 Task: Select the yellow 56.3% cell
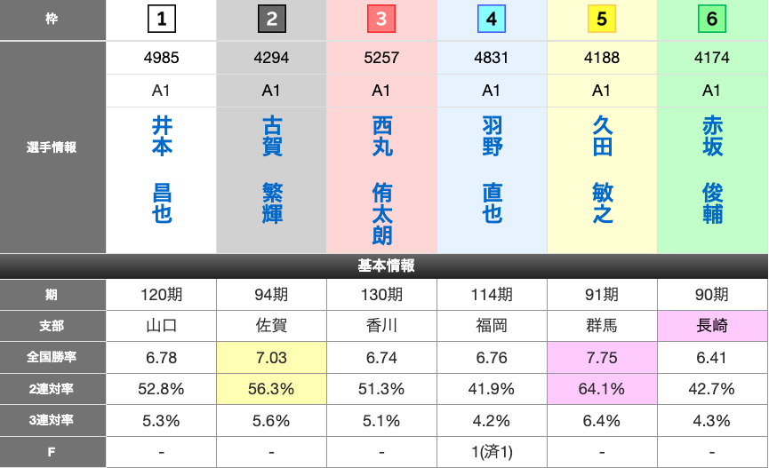tap(271, 389)
